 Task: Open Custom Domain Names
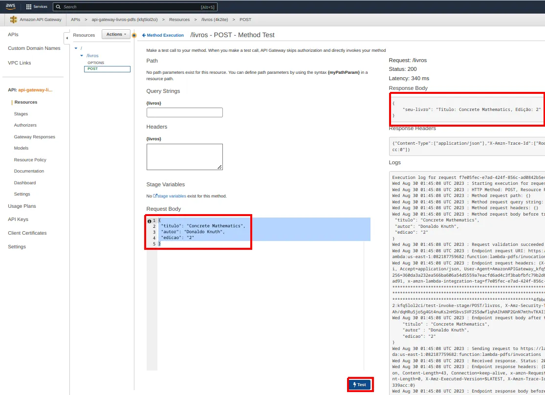[34, 48]
